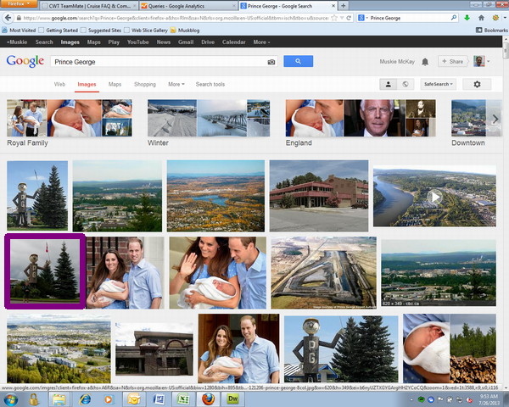Open Most Visited bookmarks folder
The image size is (509, 407).
pos(19,31)
